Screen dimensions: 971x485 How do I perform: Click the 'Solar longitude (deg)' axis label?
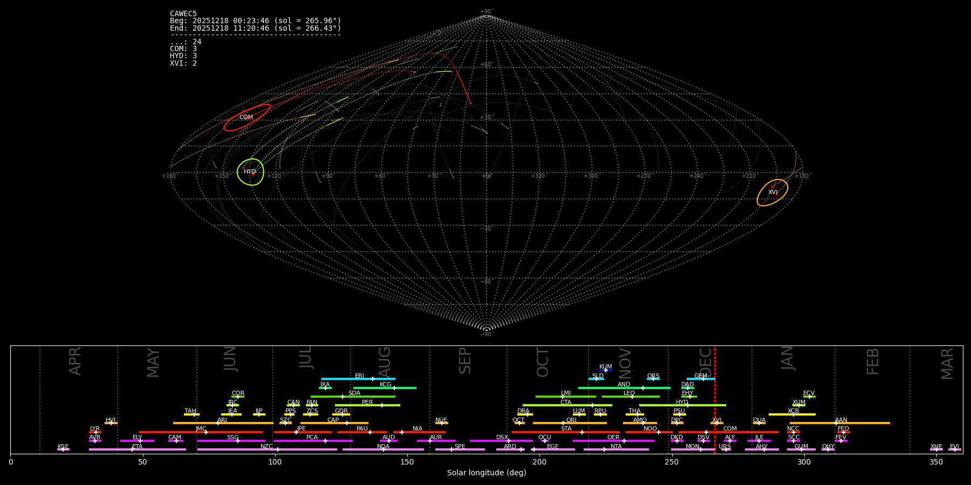(486, 473)
